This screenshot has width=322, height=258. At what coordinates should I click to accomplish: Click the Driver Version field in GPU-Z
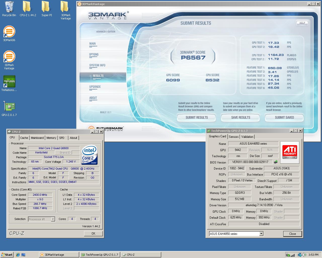tap(264, 205)
